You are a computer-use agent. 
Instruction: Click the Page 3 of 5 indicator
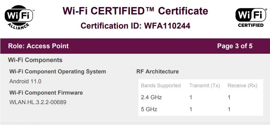coord(235,46)
